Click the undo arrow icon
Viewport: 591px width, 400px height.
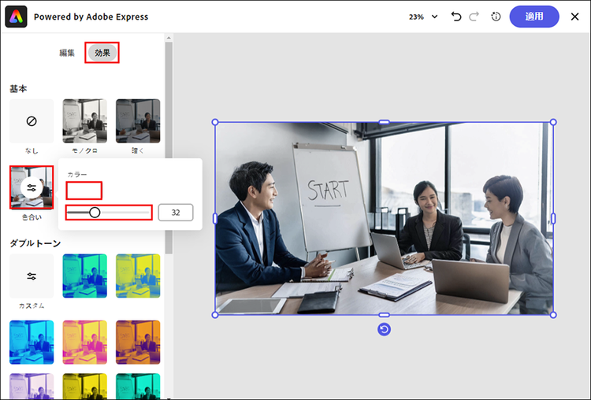click(455, 17)
